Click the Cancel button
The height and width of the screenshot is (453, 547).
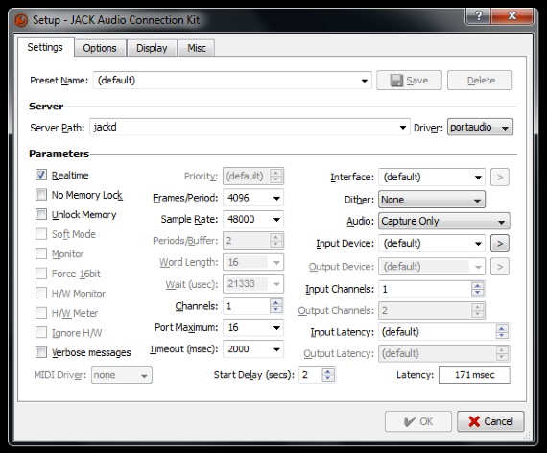click(x=490, y=421)
